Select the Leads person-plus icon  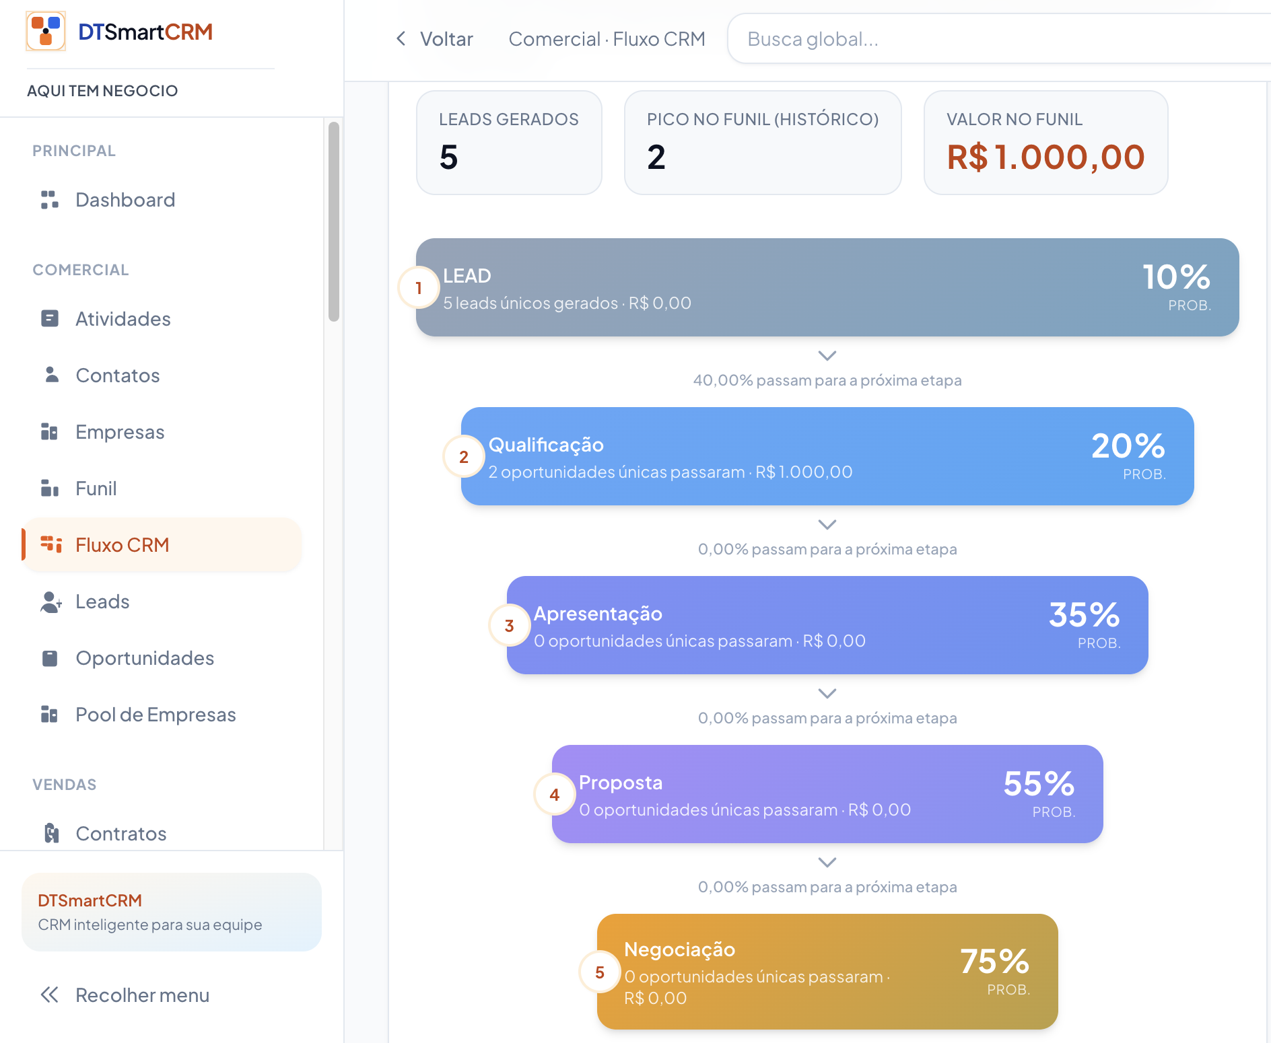click(51, 602)
